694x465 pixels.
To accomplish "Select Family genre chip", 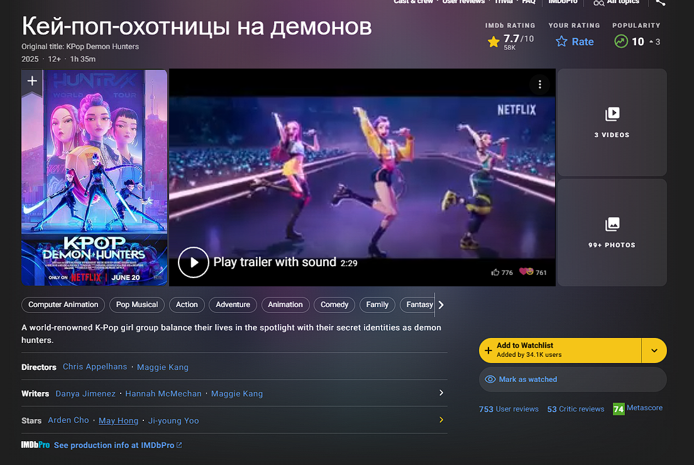I will point(377,305).
